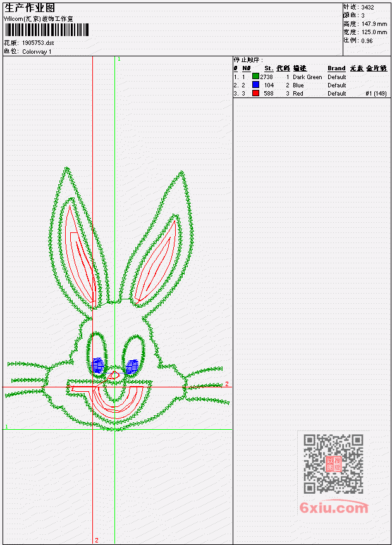Click the '描述' column header
Screen dimensions: 392x545
click(300, 68)
